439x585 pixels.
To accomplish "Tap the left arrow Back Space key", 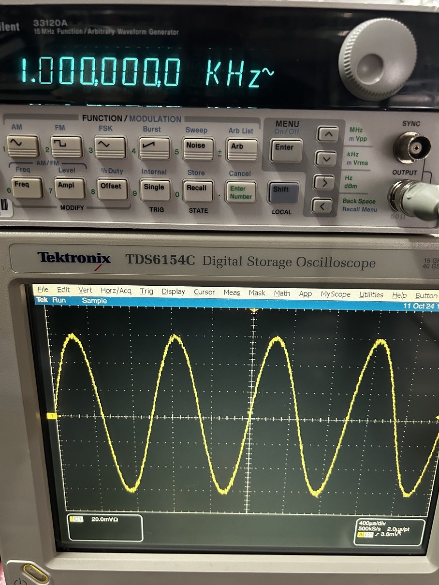I will (x=322, y=206).
